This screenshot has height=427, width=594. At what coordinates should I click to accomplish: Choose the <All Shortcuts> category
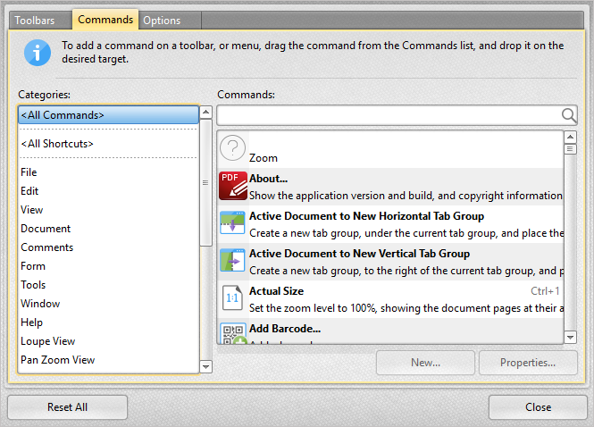click(57, 144)
